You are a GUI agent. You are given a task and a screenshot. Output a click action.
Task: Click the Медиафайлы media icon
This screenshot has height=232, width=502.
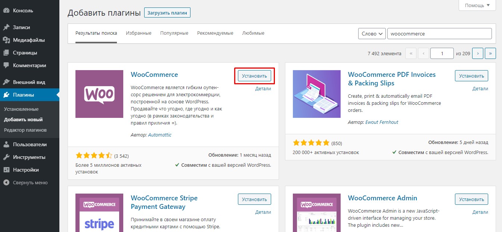click(6, 40)
